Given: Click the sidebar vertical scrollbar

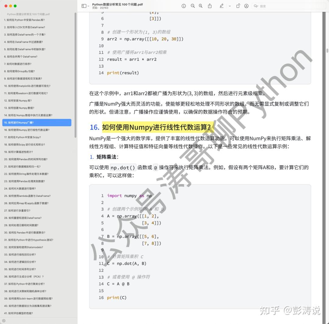Looking at the screenshot, I should click(x=75, y=75).
